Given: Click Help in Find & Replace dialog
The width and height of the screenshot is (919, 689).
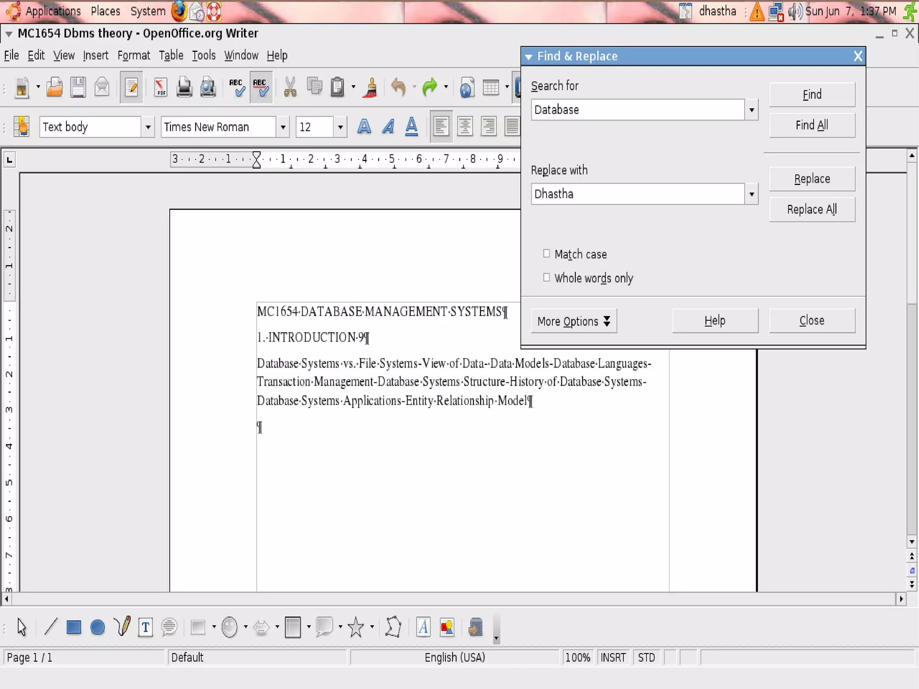Looking at the screenshot, I should pos(715,321).
